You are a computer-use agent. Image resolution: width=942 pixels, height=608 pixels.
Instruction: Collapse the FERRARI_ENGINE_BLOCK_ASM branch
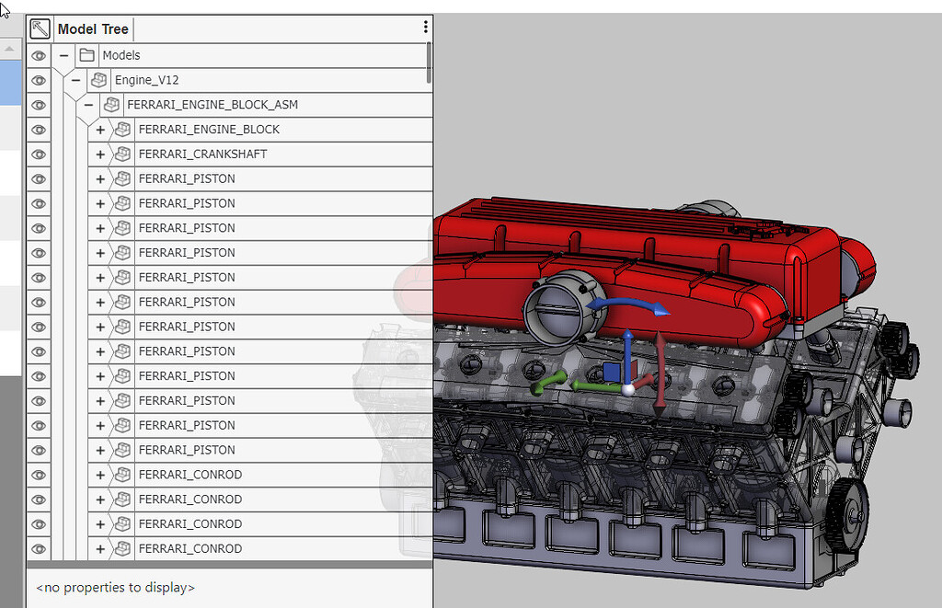[88, 105]
